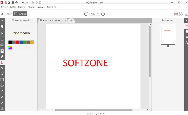Click the print icon
Screen dimensions: 188x115
pyautogui.click(x=16, y=2)
